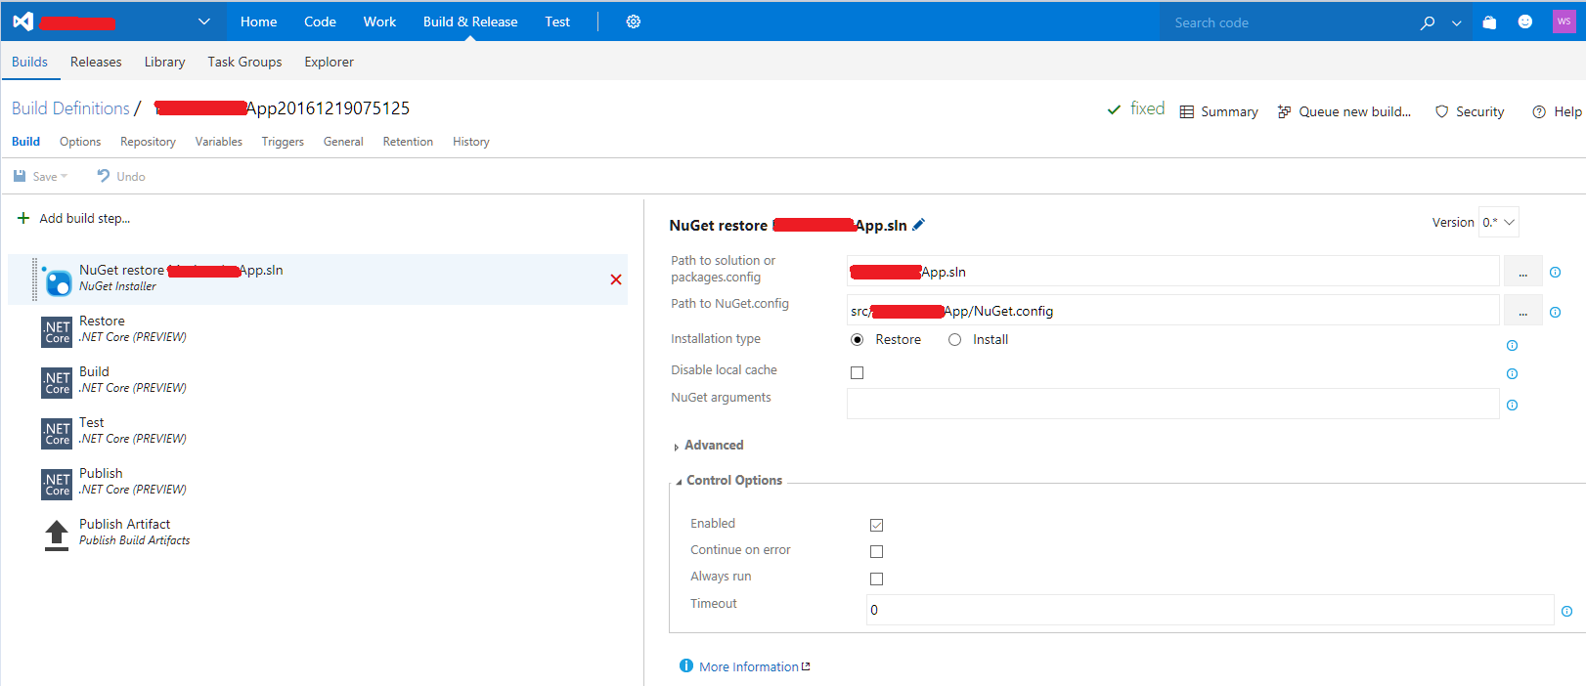Click info icon next to Timeout field
This screenshot has width=1586, height=686.
coord(1566,611)
